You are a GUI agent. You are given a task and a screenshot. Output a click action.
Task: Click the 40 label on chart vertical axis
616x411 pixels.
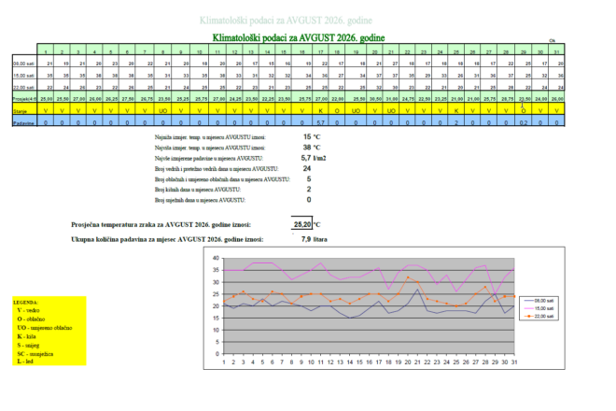pyautogui.click(x=216, y=258)
